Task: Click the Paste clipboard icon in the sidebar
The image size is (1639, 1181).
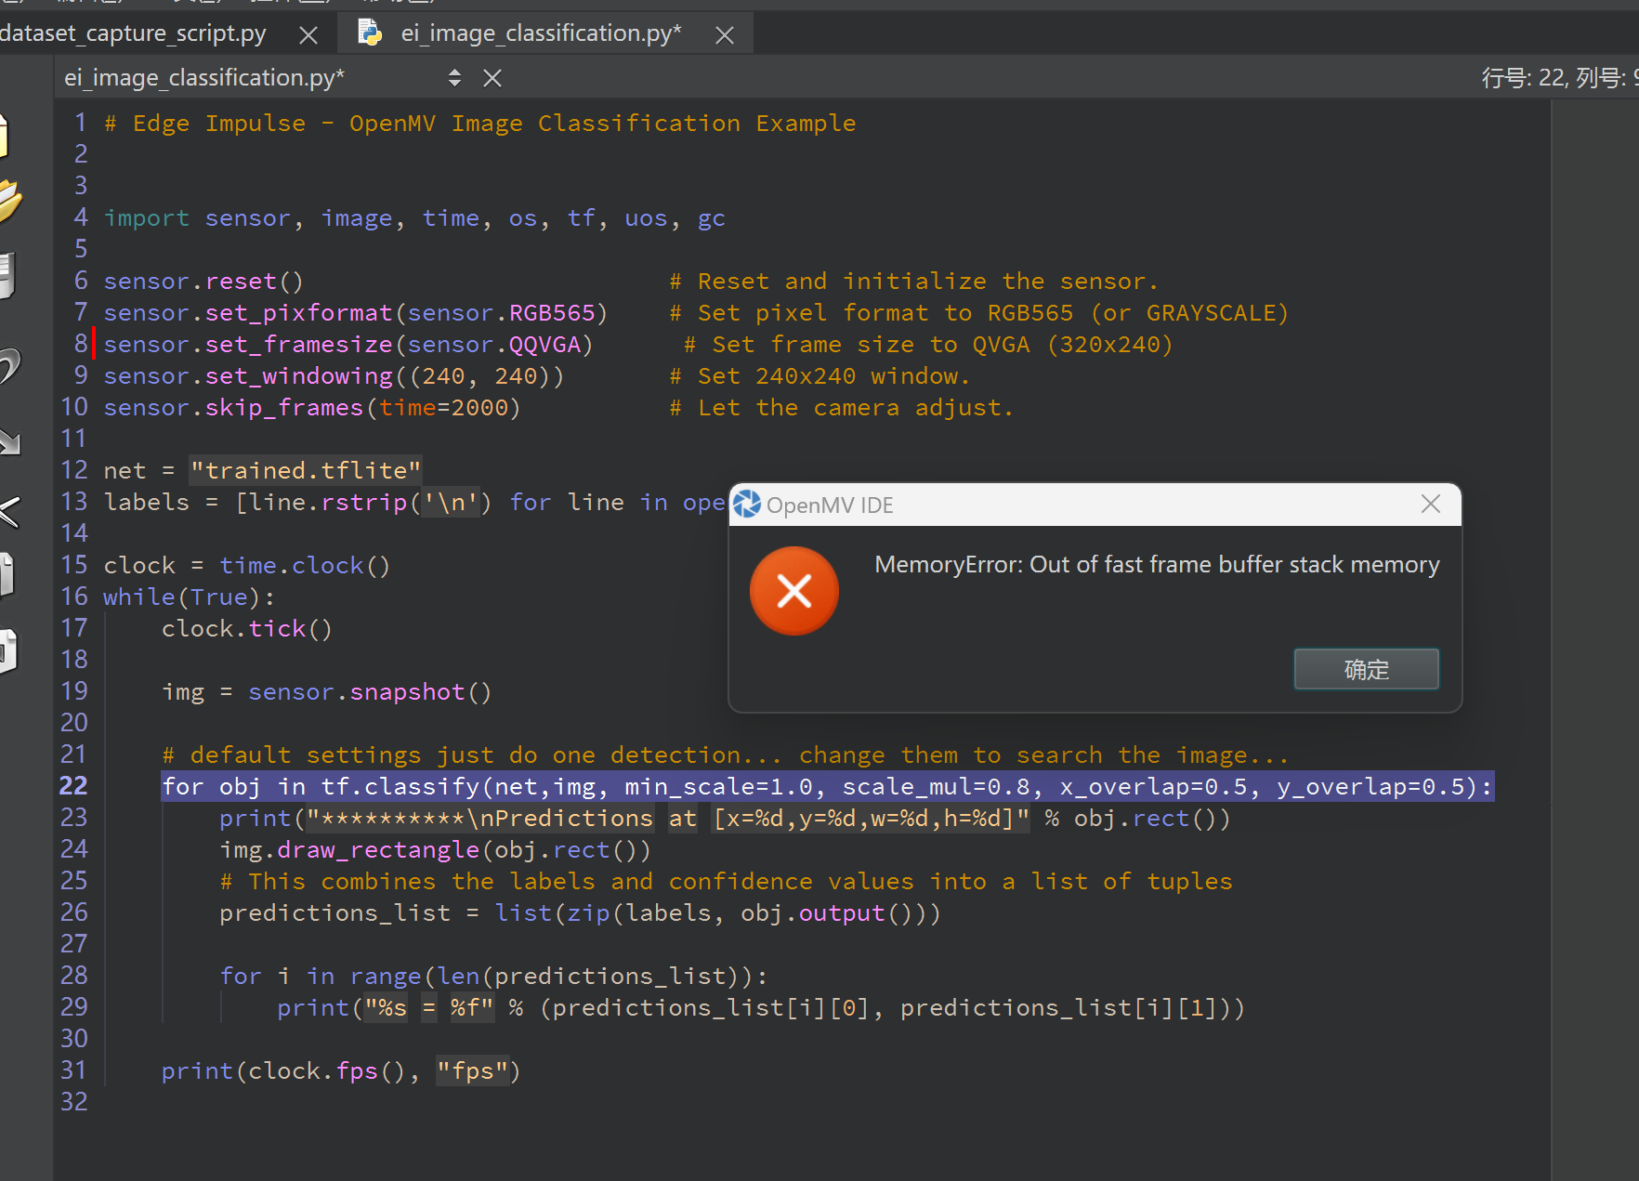Action: pos(7,650)
